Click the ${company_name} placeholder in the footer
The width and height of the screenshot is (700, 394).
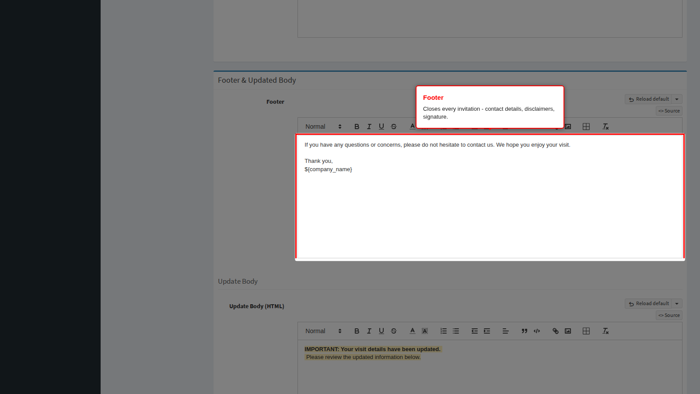click(328, 169)
